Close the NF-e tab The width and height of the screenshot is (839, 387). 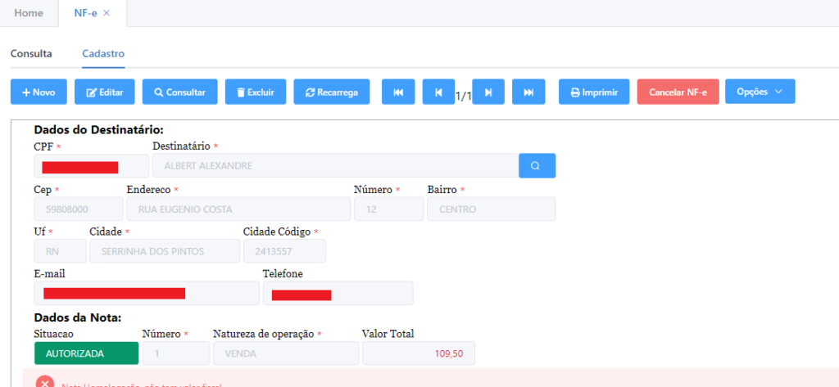[107, 13]
